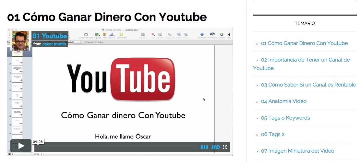Click the oscar martin avatar portrait
Viewport: 361px width, 163px height.
coord(20,41)
